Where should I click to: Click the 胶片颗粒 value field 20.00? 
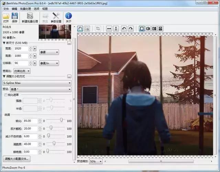pos(30,129)
